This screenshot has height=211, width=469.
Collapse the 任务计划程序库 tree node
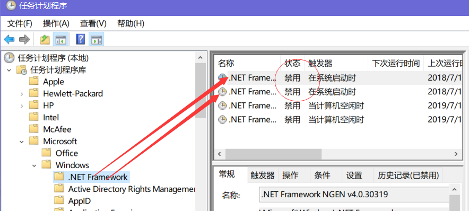(9, 70)
